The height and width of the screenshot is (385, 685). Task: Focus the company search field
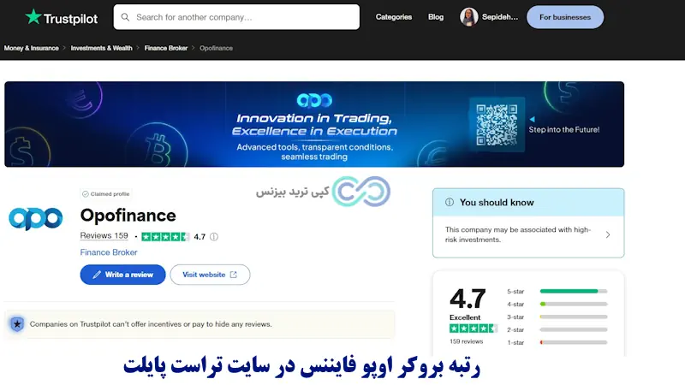[x=236, y=17]
